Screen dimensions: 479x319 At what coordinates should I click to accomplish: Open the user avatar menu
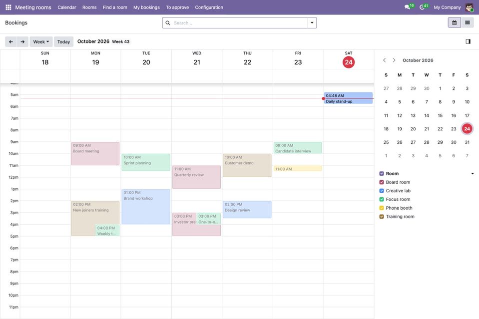tap(469, 7)
